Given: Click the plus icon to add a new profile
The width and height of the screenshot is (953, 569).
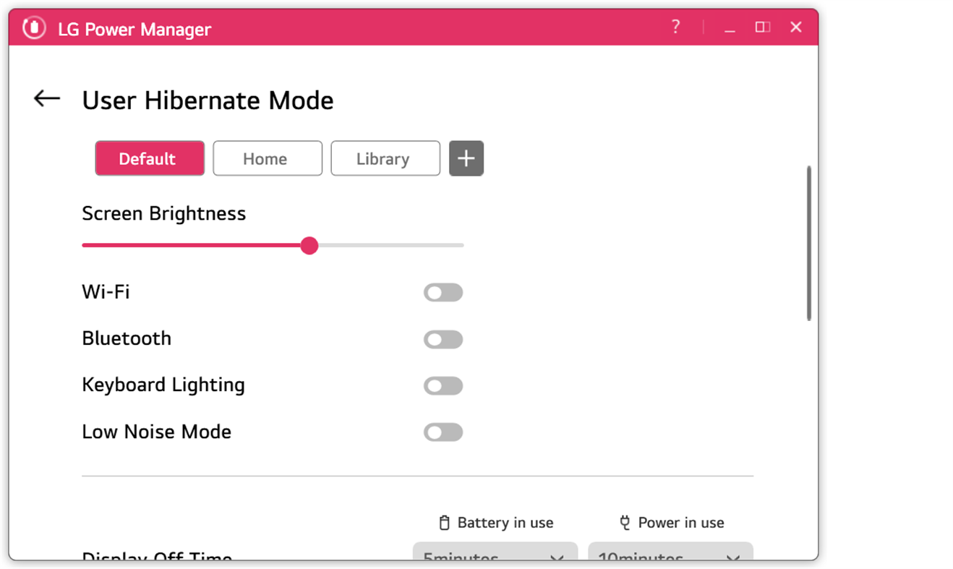Looking at the screenshot, I should 466,158.
